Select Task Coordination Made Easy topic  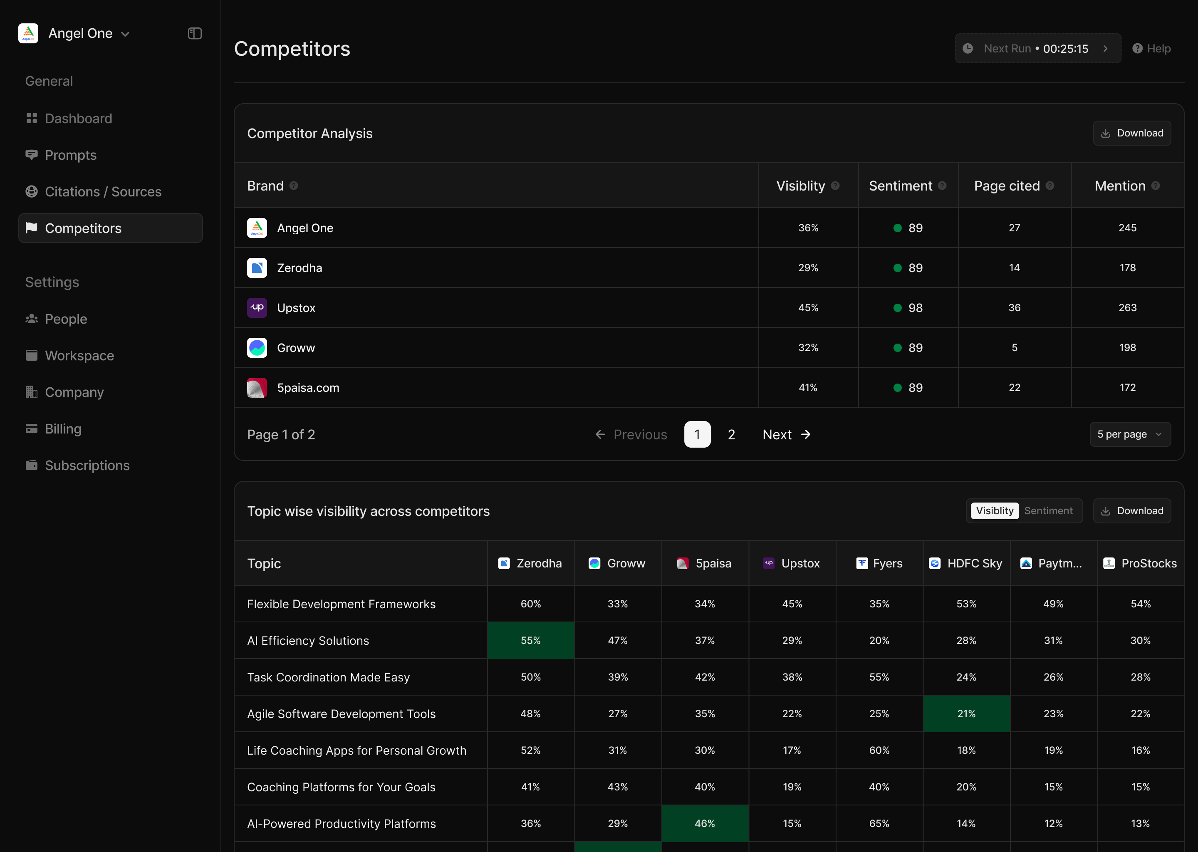click(x=328, y=677)
